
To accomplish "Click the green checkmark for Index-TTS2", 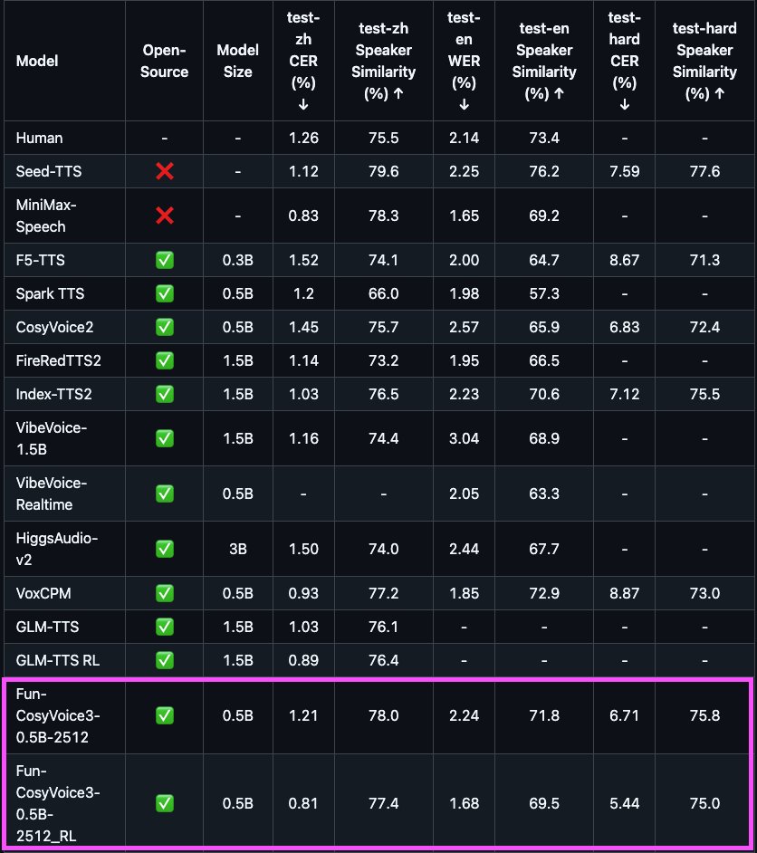I will [x=165, y=394].
